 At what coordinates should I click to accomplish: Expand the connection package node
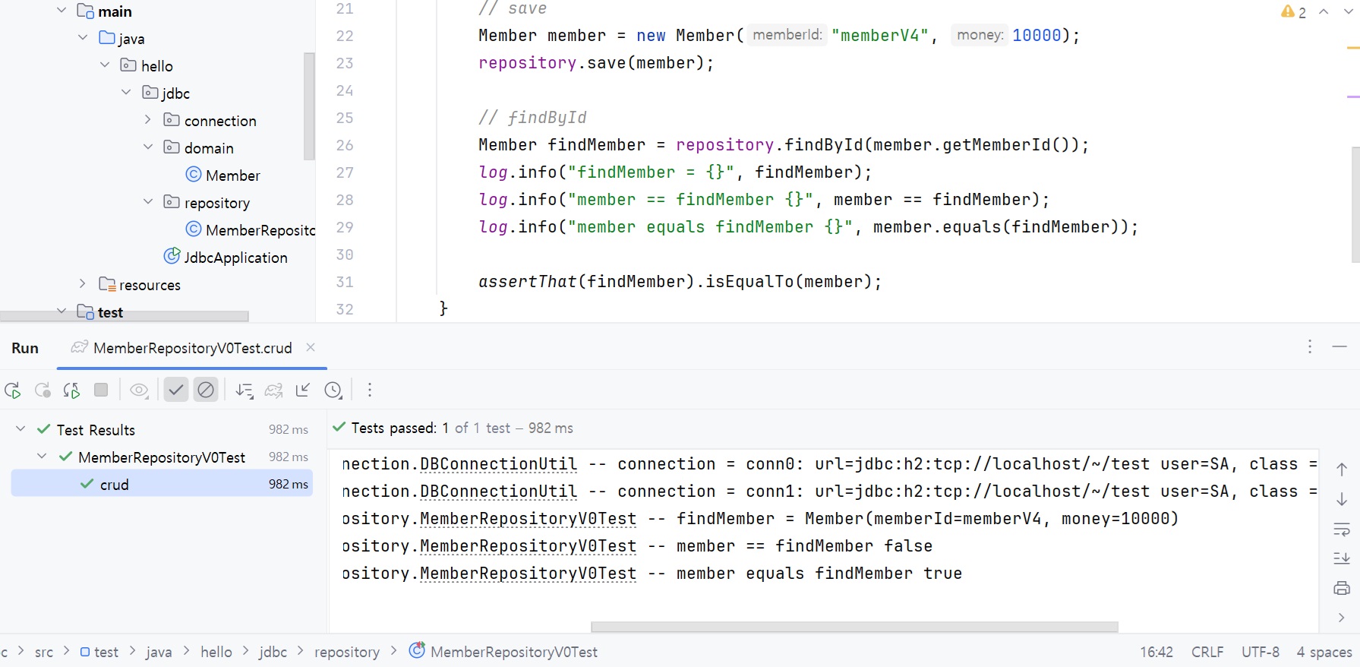(x=147, y=120)
